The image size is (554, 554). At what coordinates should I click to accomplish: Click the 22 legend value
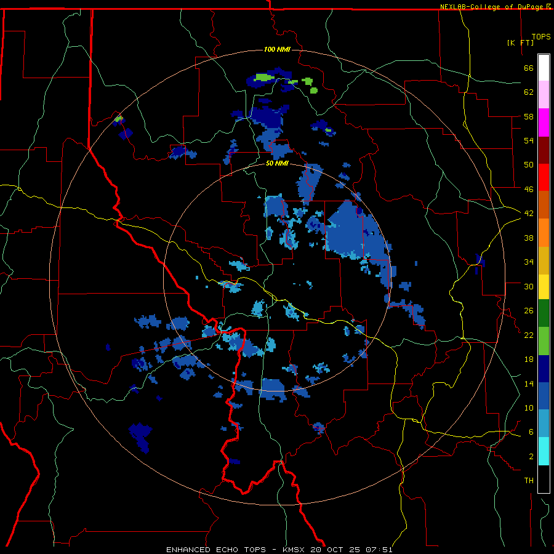click(529, 335)
